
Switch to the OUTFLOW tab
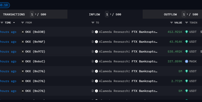(170, 14)
